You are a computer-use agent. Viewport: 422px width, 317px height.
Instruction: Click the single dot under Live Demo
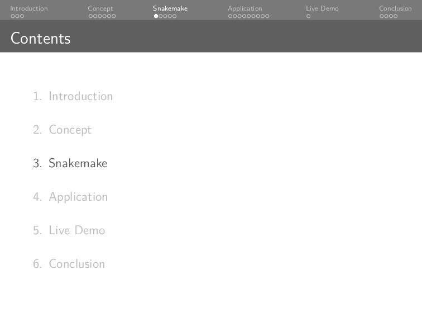[308, 16]
